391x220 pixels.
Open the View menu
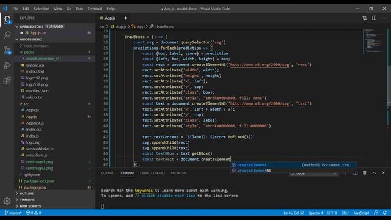pos(58,9)
